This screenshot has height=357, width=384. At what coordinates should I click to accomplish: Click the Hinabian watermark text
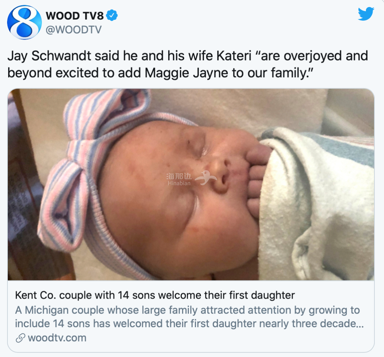click(x=179, y=183)
